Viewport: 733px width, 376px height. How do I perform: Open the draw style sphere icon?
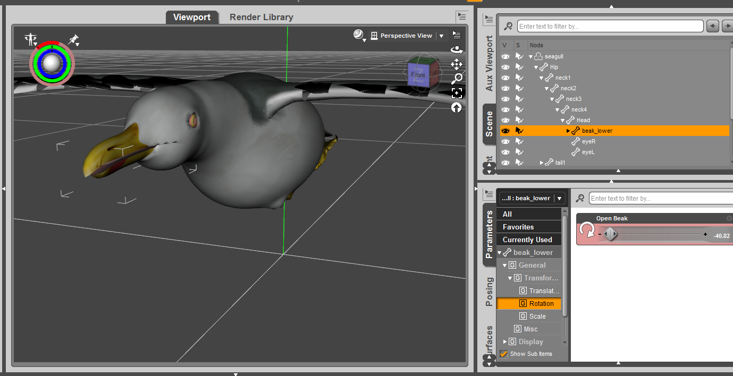359,35
